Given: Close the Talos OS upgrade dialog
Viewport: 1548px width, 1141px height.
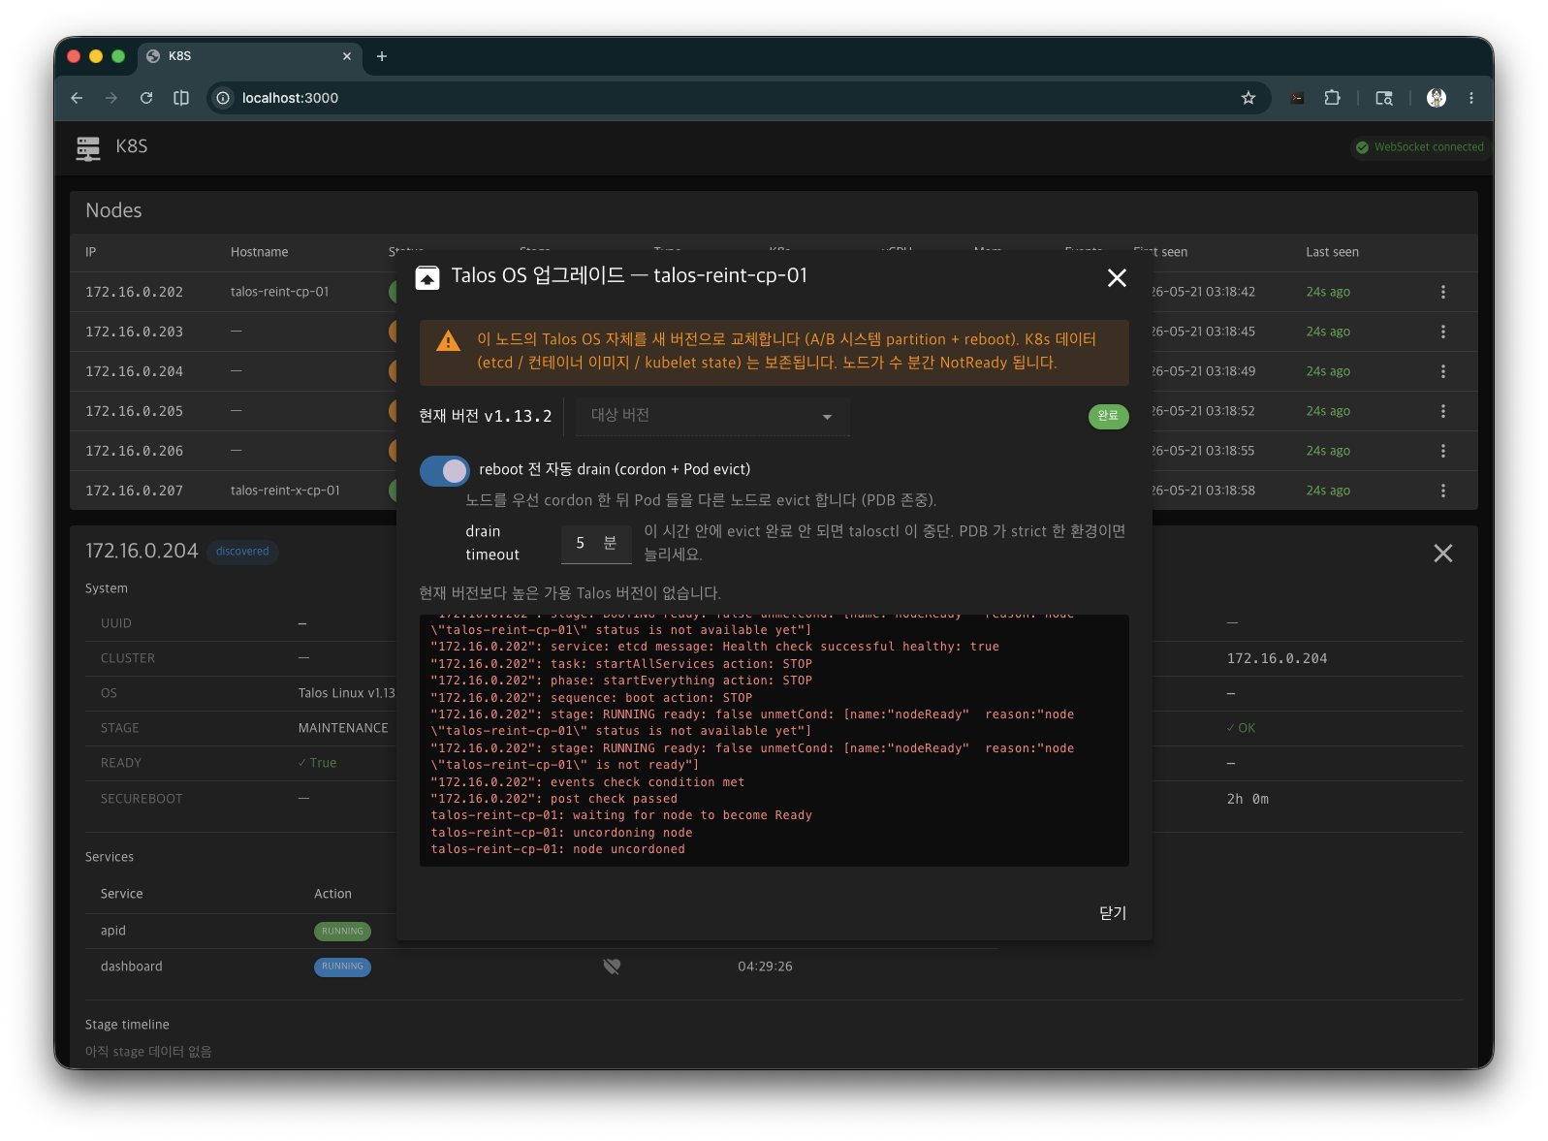Looking at the screenshot, I should point(1117,278).
